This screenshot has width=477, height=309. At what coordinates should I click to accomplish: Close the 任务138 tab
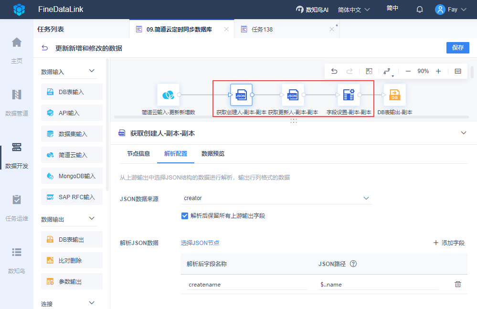pyautogui.click(x=331, y=29)
